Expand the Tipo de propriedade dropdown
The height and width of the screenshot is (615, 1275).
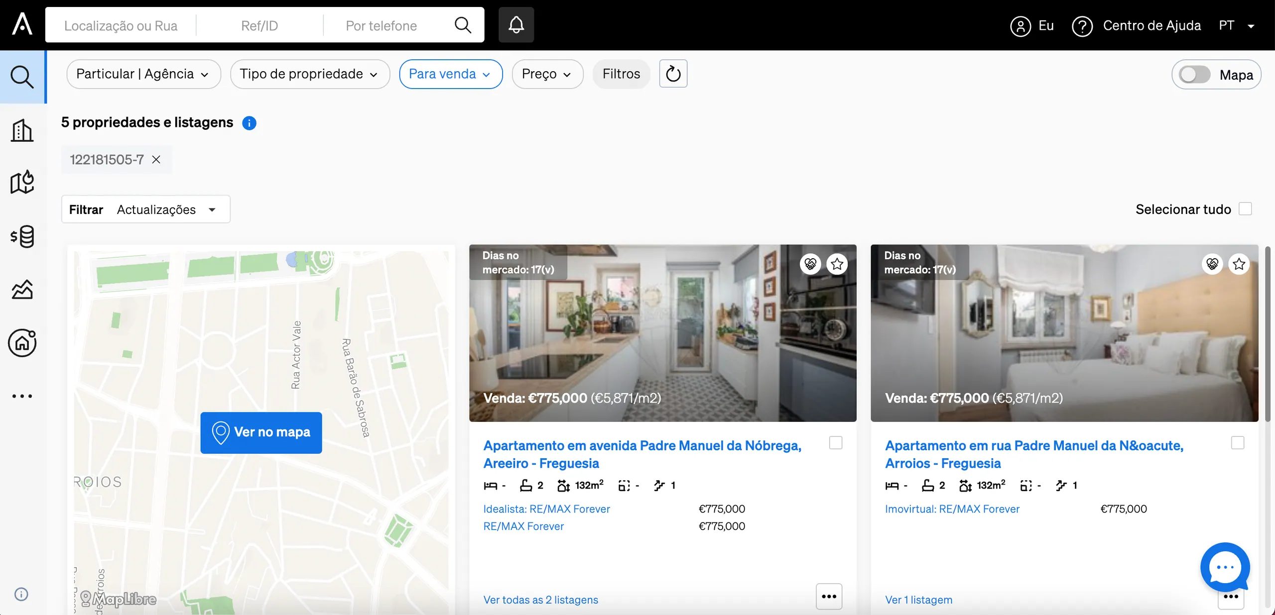click(310, 74)
